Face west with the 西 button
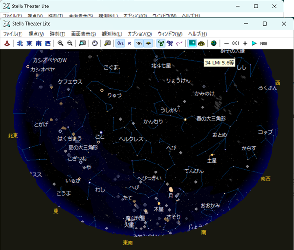 [48, 43]
